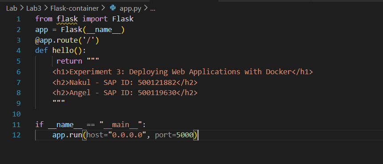Screen dimensions: 383x164
Task: Click the underlined 'flask' module name
Action: tap(67, 19)
